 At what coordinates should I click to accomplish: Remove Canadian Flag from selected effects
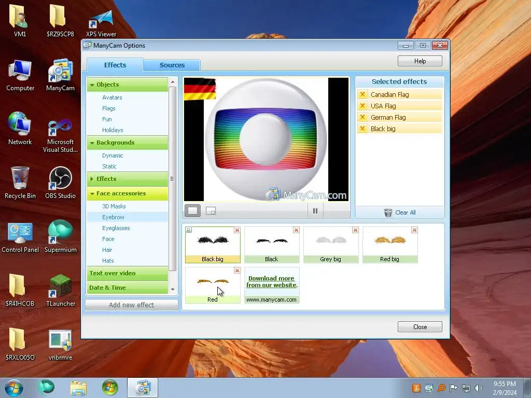tap(362, 94)
